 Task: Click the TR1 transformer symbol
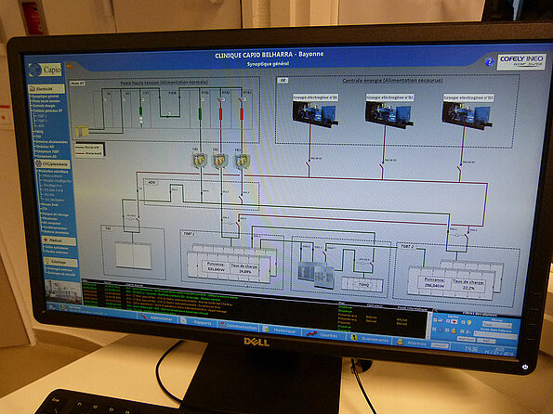pos(199,161)
